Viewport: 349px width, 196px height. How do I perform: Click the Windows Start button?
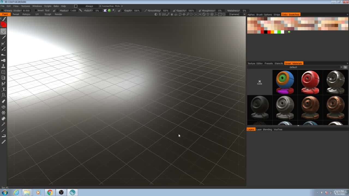pyautogui.click(x=5, y=192)
